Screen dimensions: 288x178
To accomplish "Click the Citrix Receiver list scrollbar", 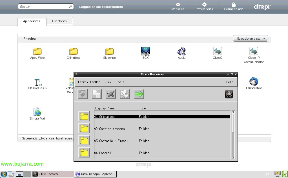I will (x=233, y=135).
